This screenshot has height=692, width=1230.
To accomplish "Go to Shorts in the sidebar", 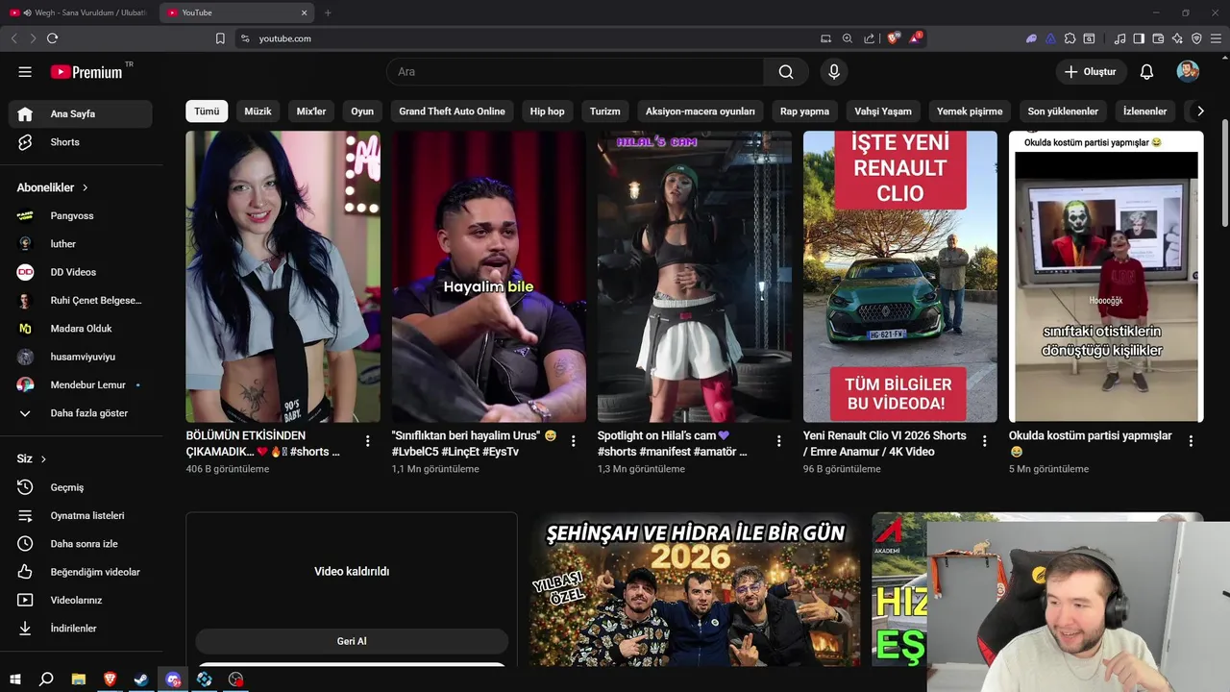I will tap(81, 142).
